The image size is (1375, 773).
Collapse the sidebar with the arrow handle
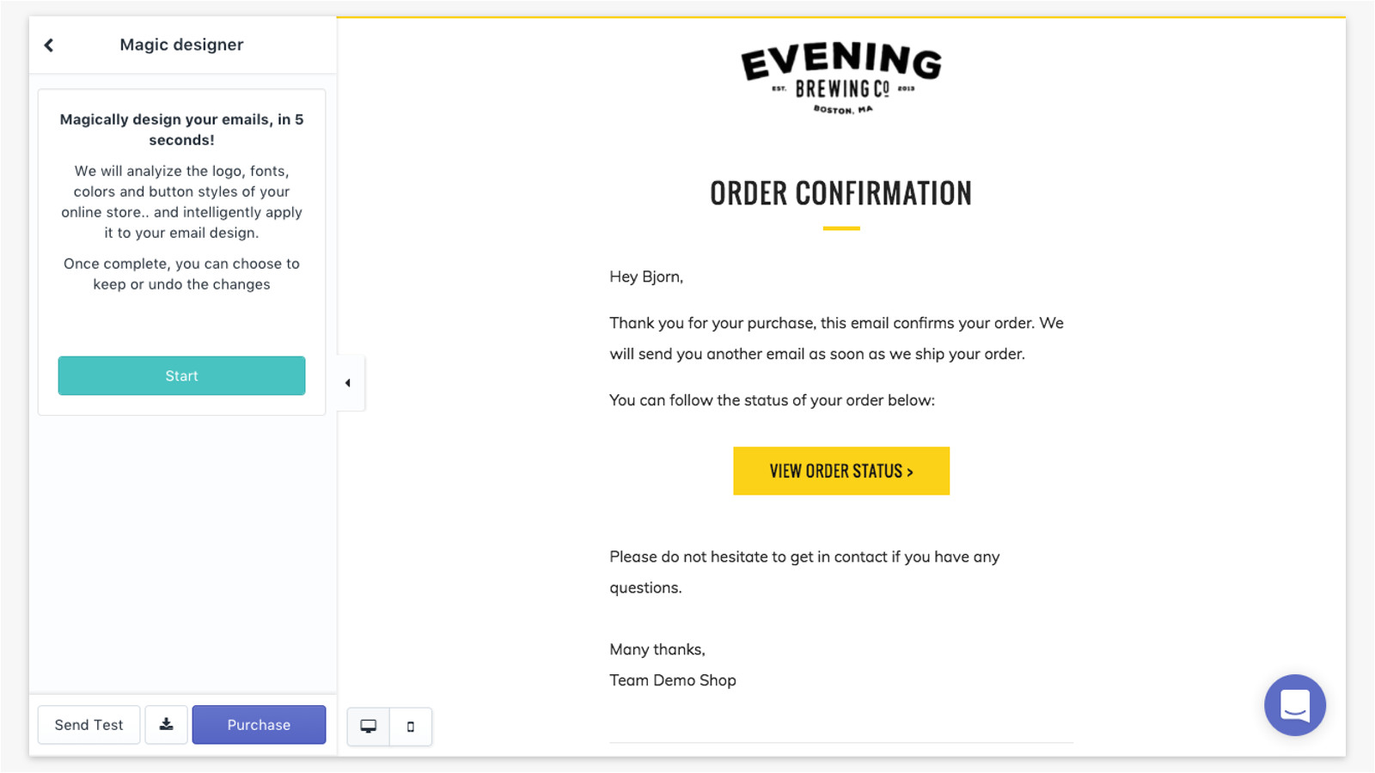pyautogui.click(x=348, y=383)
